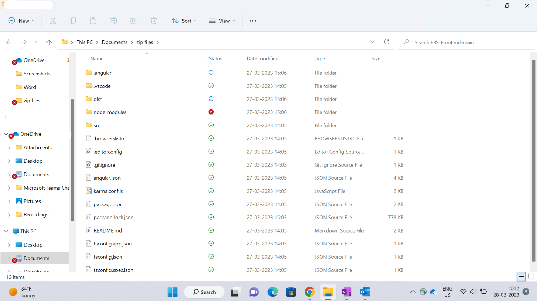The height and width of the screenshot is (301, 537).
Task: Copy items with the Copy toolbar icon
Action: (73, 21)
